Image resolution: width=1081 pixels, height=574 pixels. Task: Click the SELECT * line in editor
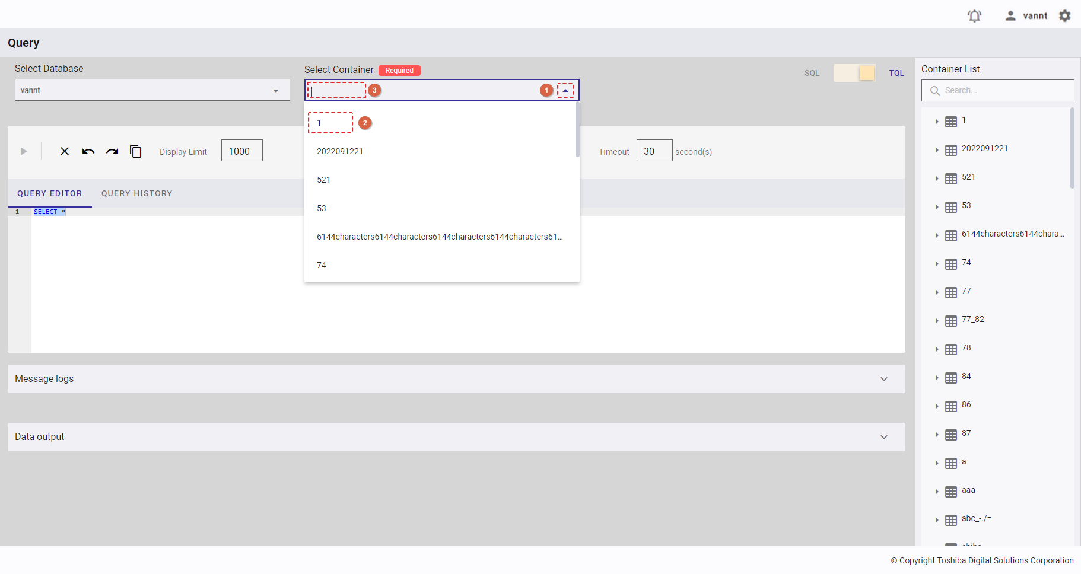point(50,212)
